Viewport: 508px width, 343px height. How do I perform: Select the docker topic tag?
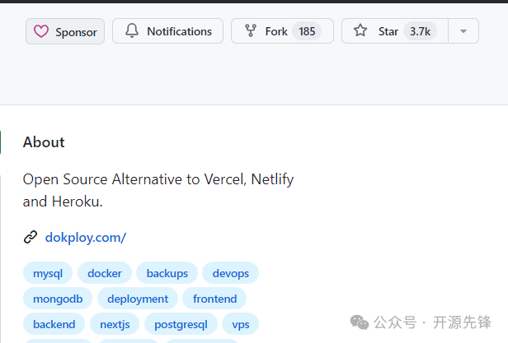(x=104, y=273)
